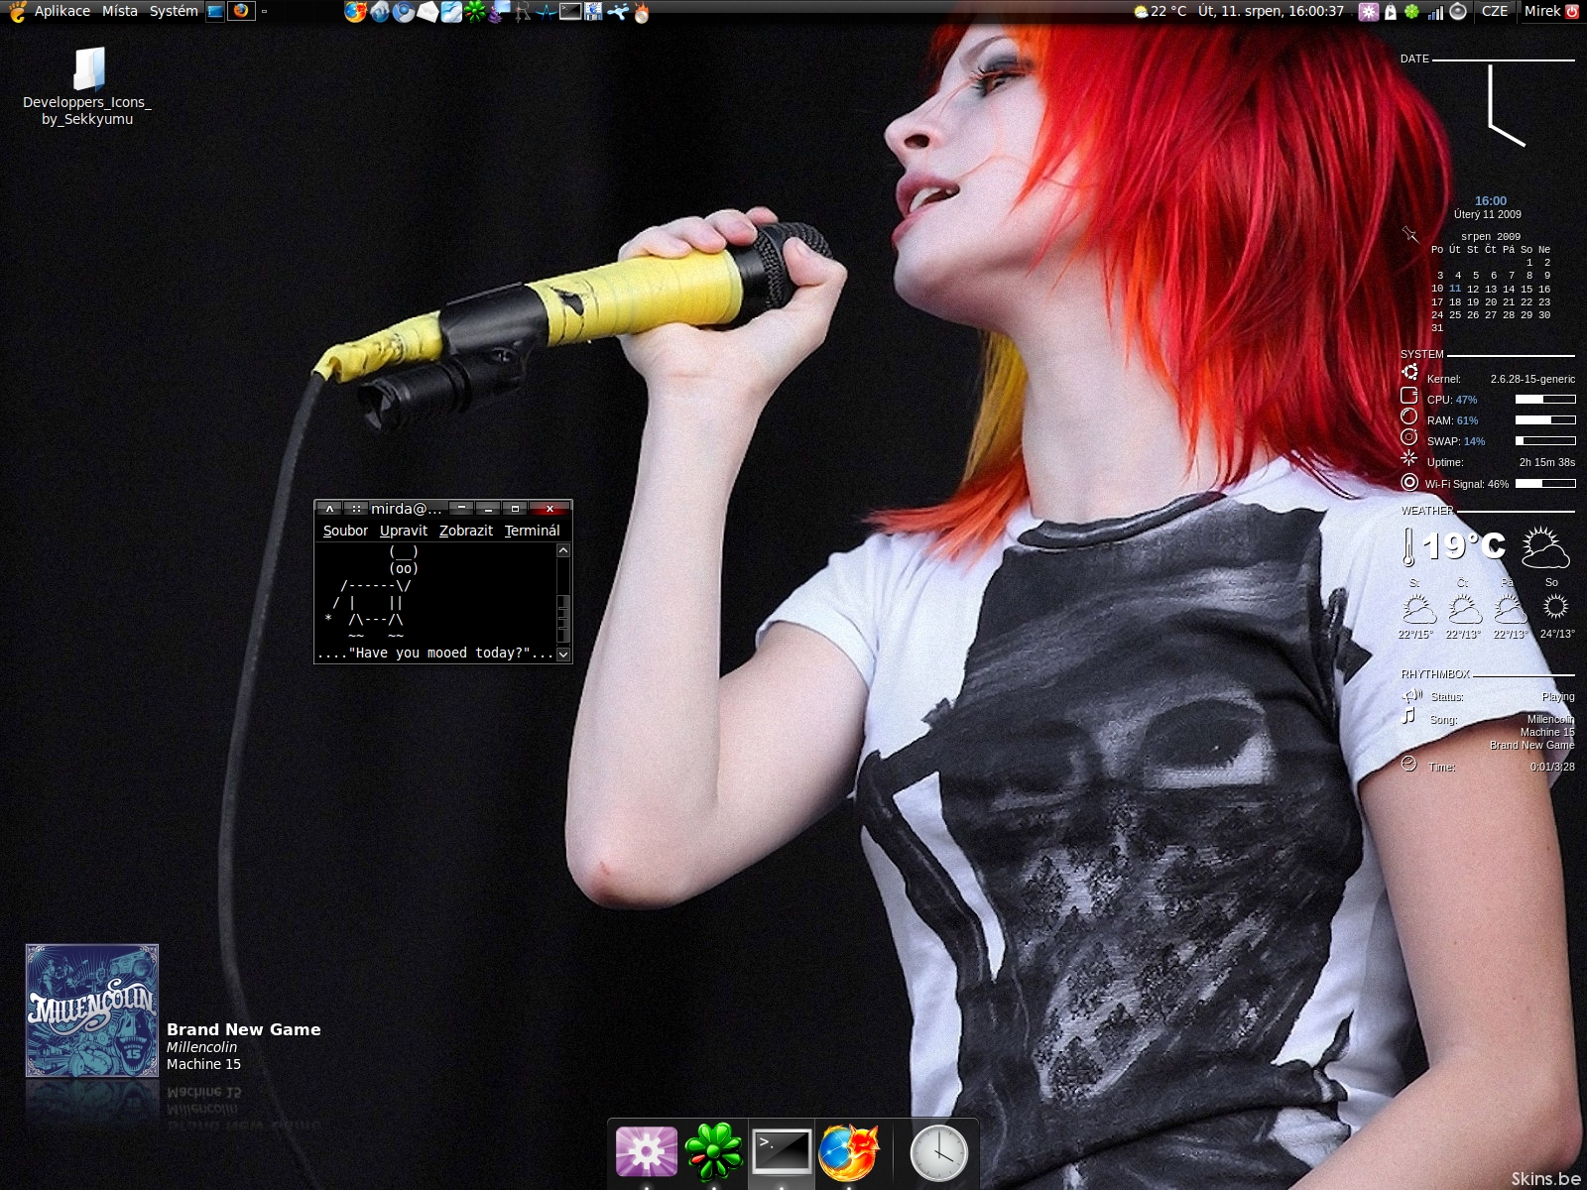Open the volume speaker tray icon
This screenshot has height=1190, width=1587.
1458,12
